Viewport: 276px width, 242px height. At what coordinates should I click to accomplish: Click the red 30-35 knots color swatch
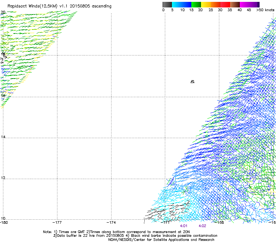(225, 4)
